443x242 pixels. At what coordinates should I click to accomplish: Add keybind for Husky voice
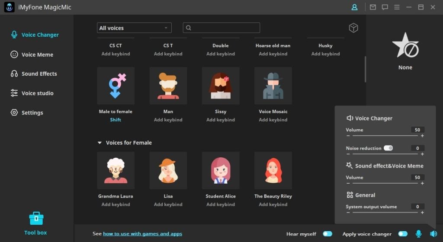pyautogui.click(x=325, y=54)
